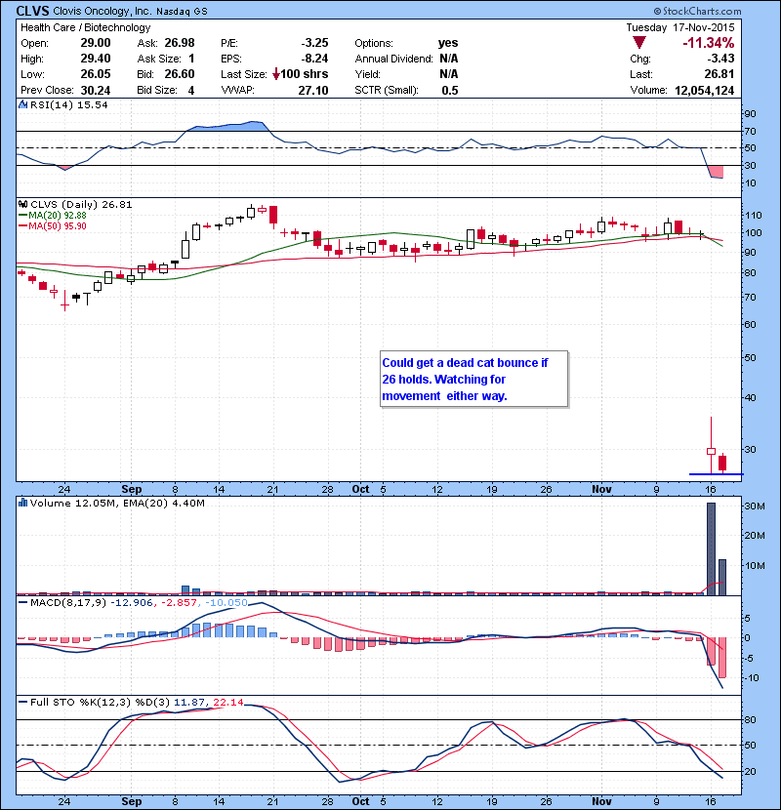781x810 pixels.
Task: Click the 30M label on volume axis
Action: pyautogui.click(x=754, y=506)
